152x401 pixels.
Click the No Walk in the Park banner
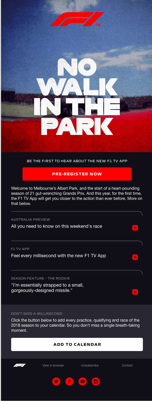(77, 97)
